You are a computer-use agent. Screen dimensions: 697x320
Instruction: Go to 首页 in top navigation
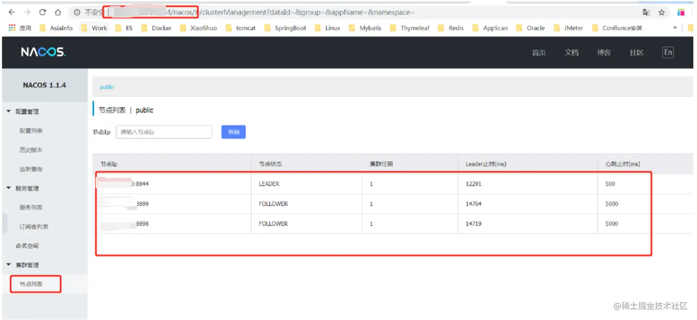(x=539, y=52)
